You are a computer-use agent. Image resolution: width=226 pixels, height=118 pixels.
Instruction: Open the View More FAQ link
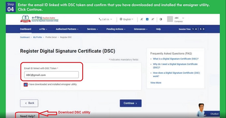click(156, 83)
